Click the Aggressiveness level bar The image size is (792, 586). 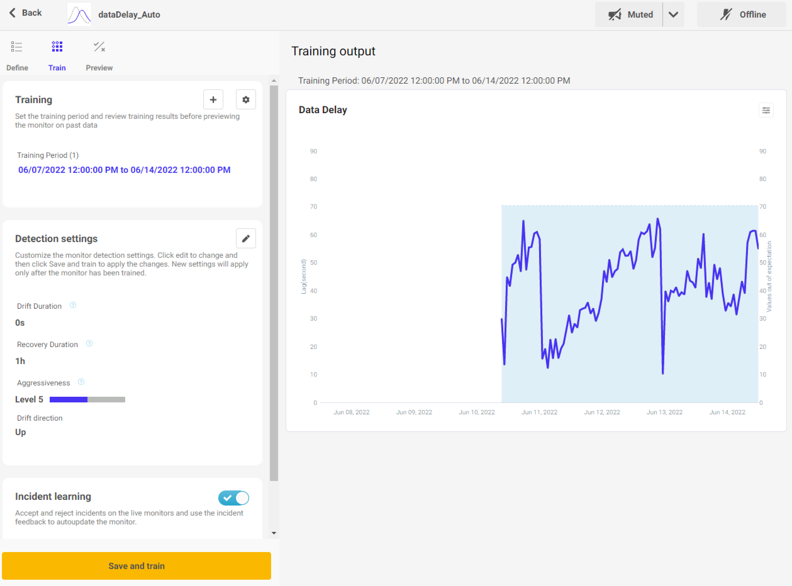87,400
